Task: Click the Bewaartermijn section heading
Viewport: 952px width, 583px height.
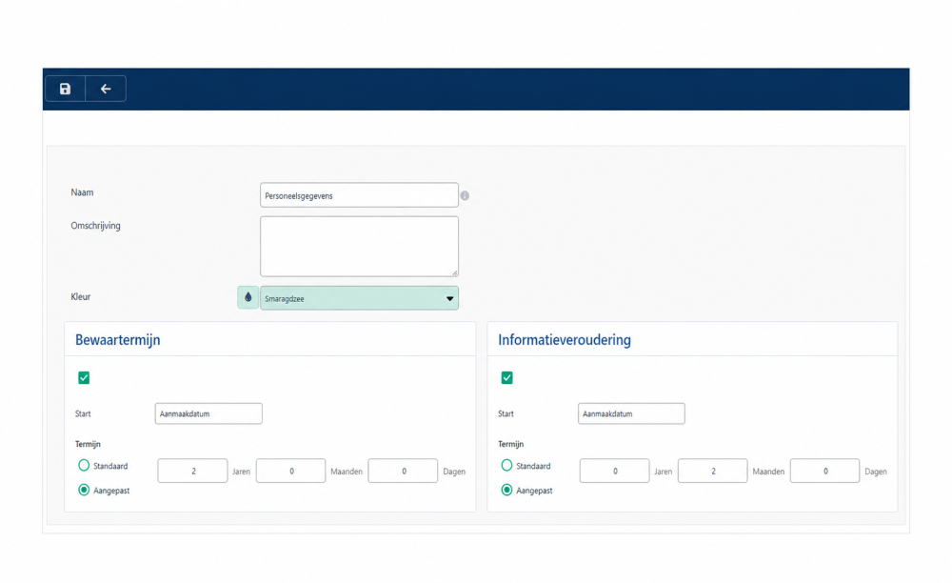Action: [118, 340]
